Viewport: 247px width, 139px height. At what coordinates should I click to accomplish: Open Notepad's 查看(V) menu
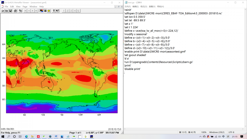(152, 6)
